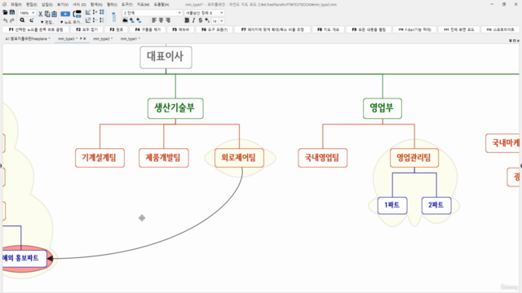
Task: Open the 삽입 menu
Action: pyautogui.click(x=47, y=5)
